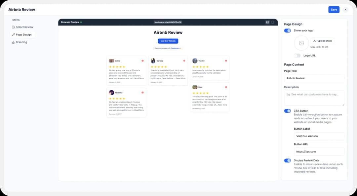Enable the Logo URL toggle

[x=297, y=56]
